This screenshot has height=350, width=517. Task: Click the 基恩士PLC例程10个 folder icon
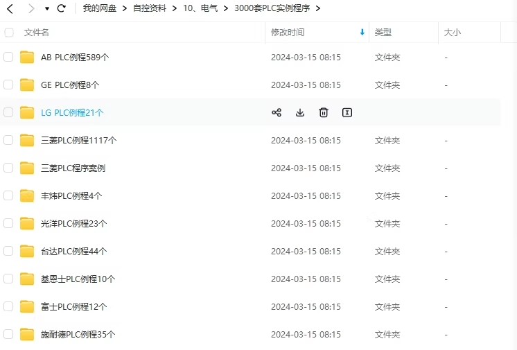(27, 279)
